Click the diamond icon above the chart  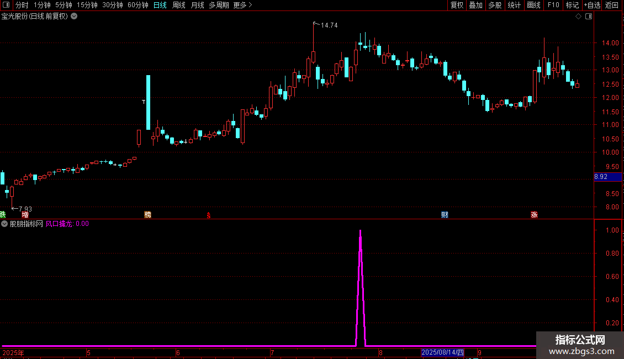(x=579, y=17)
